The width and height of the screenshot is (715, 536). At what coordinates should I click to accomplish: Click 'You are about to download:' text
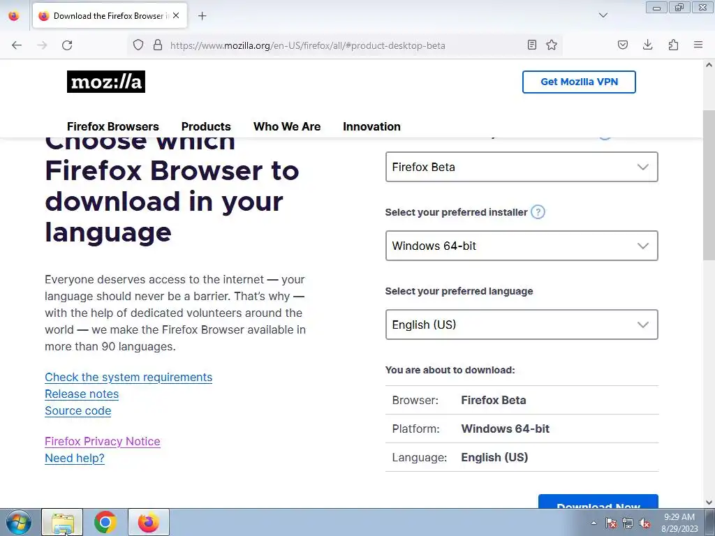(x=450, y=370)
